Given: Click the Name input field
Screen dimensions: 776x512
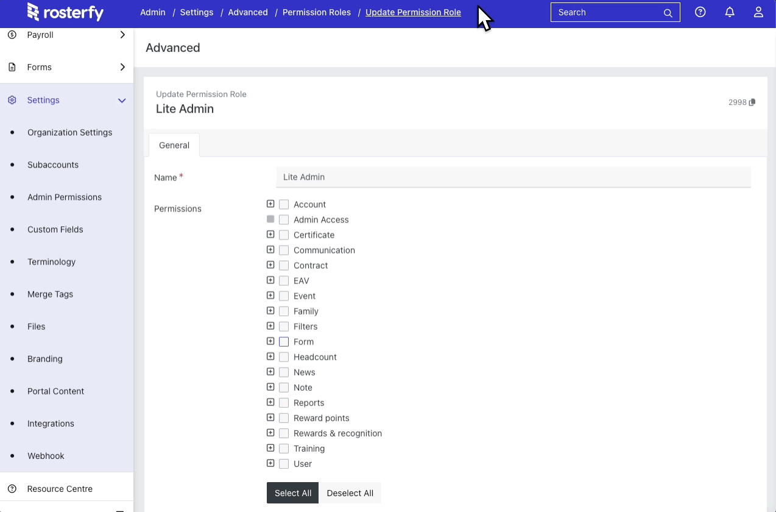Looking at the screenshot, I should [x=513, y=177].
